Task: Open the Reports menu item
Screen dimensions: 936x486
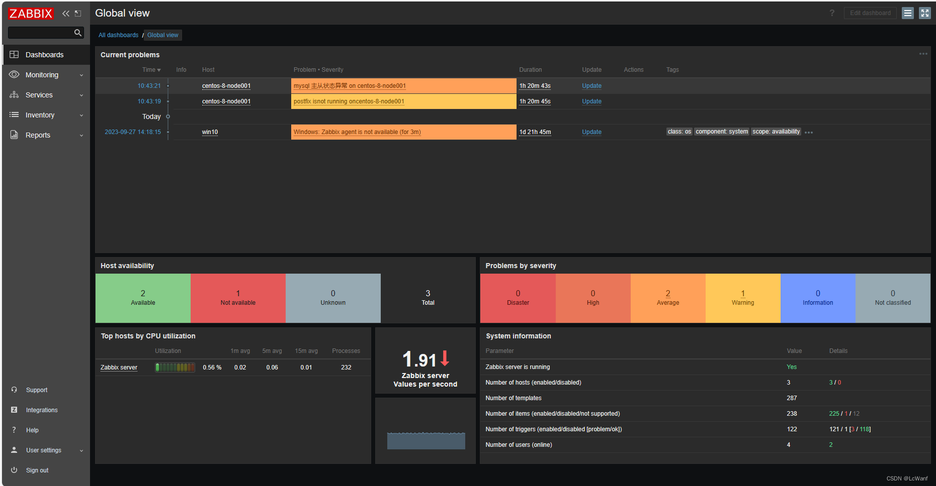Action: (x=46, y=135)
